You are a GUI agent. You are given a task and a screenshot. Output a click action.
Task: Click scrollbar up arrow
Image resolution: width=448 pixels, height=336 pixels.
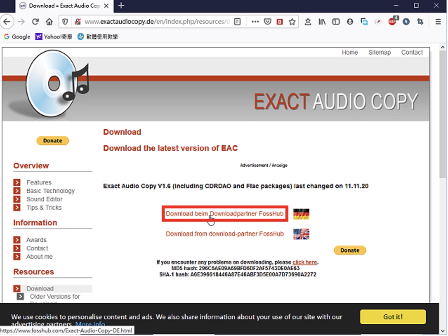(x=442, y=47)
